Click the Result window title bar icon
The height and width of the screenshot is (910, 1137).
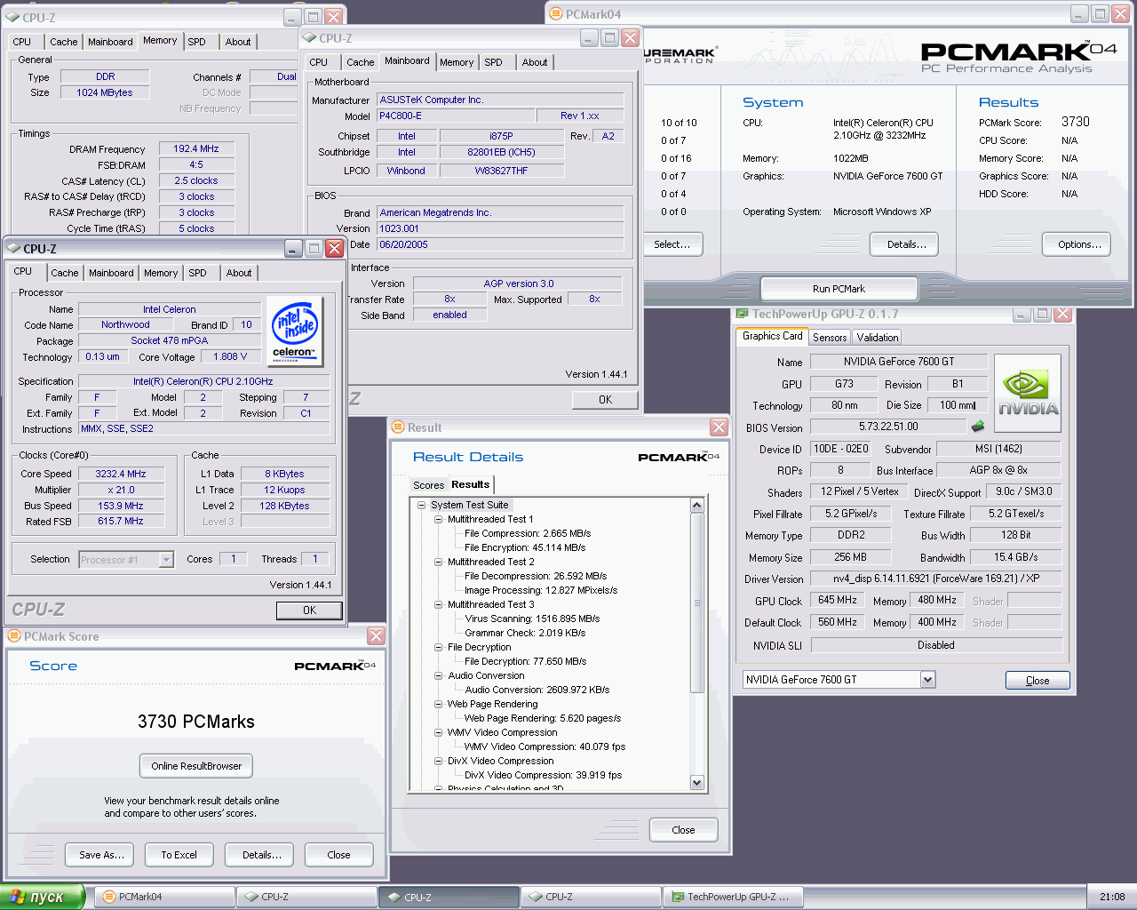pos(398,427)
